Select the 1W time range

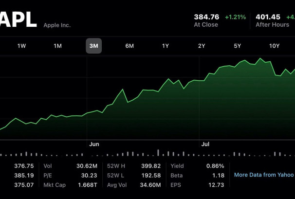tap(21, 46)
